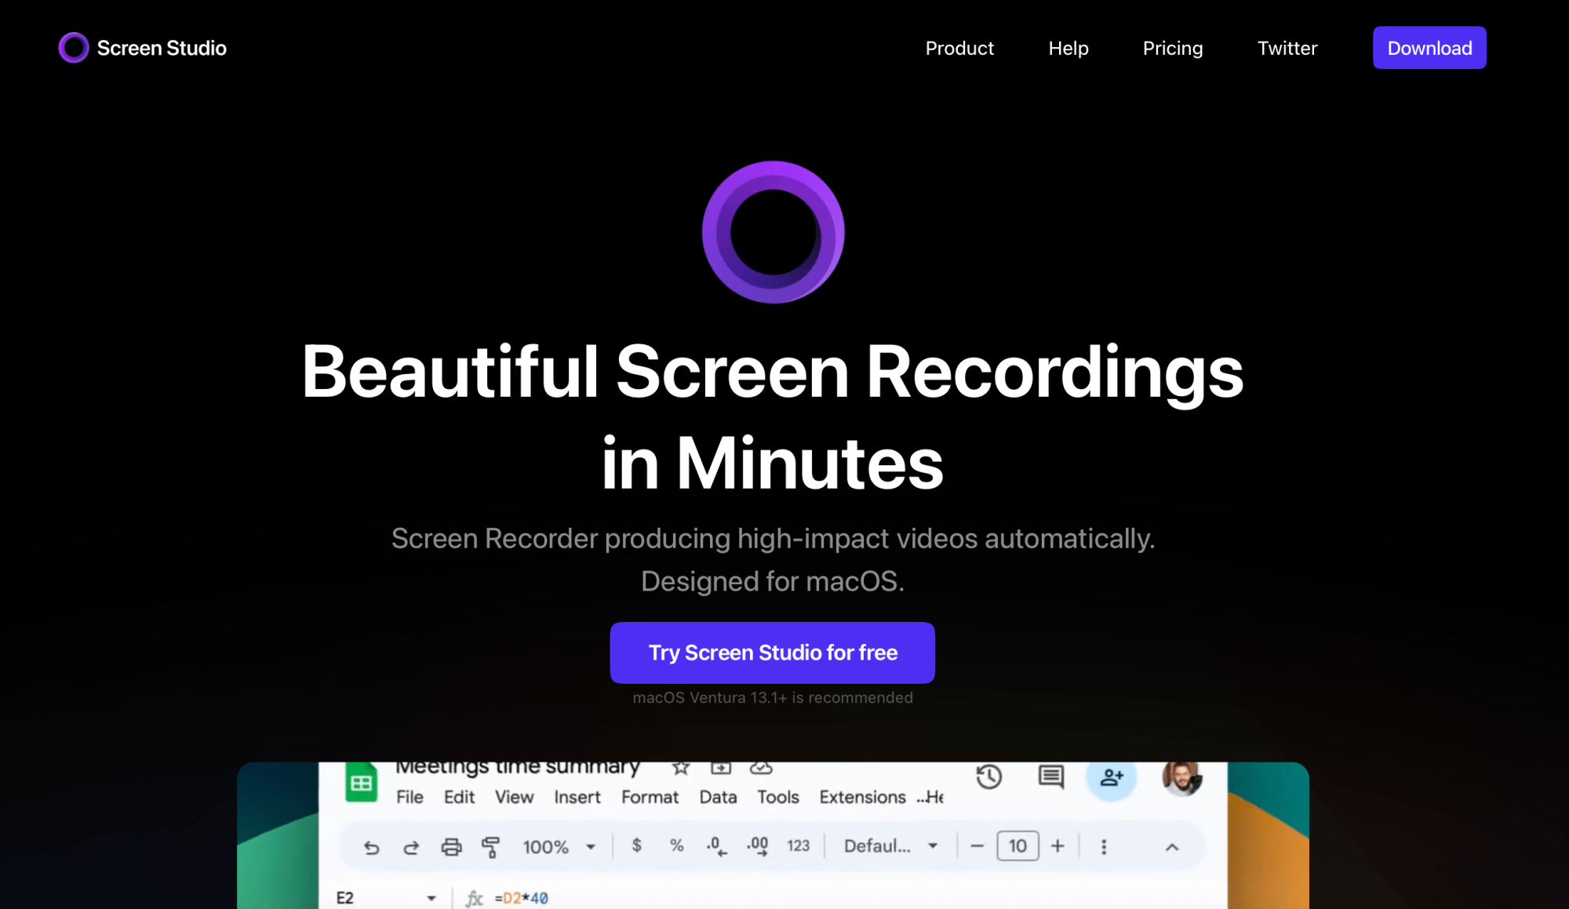Click the green Google Sheets icon
Viewport: 1569px width, 909px height.
click(361, 782)
